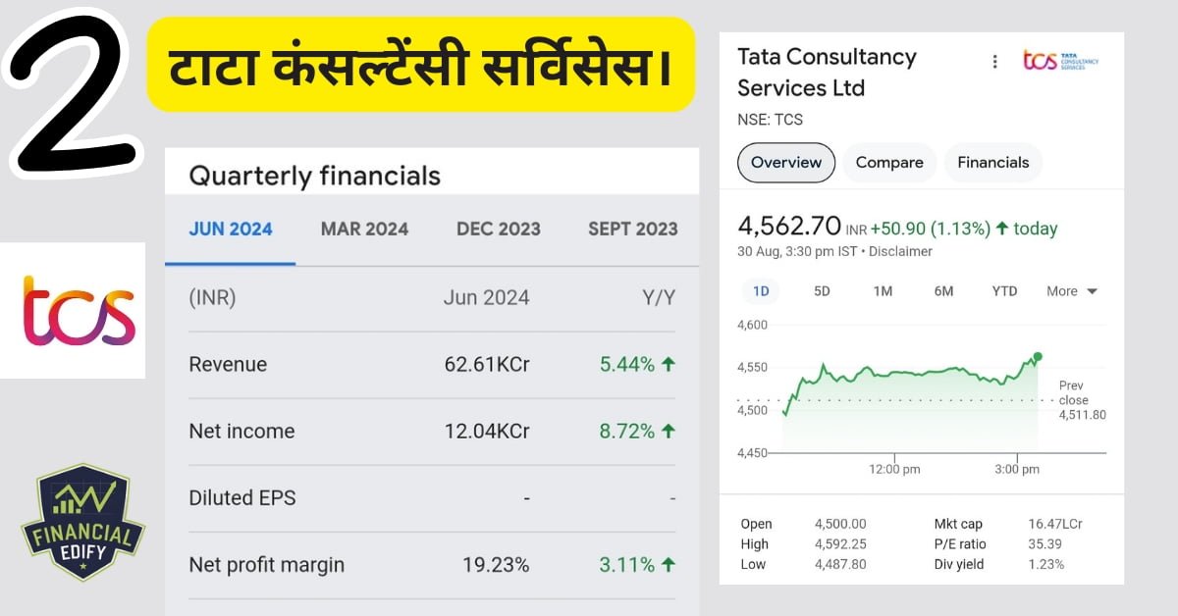Viewport: 1178px width, 616px height.
Task: Switch to the Compare view
Action: pyautogui.click(x=888, y=162)
